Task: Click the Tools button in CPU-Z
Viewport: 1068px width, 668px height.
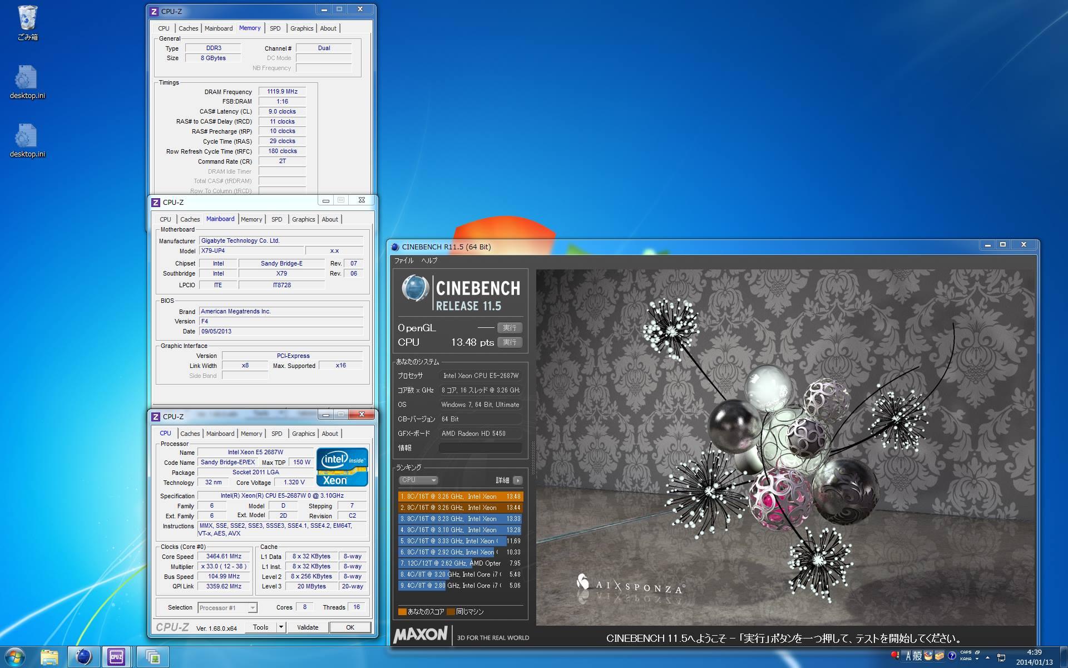Action: pos(260,627)
